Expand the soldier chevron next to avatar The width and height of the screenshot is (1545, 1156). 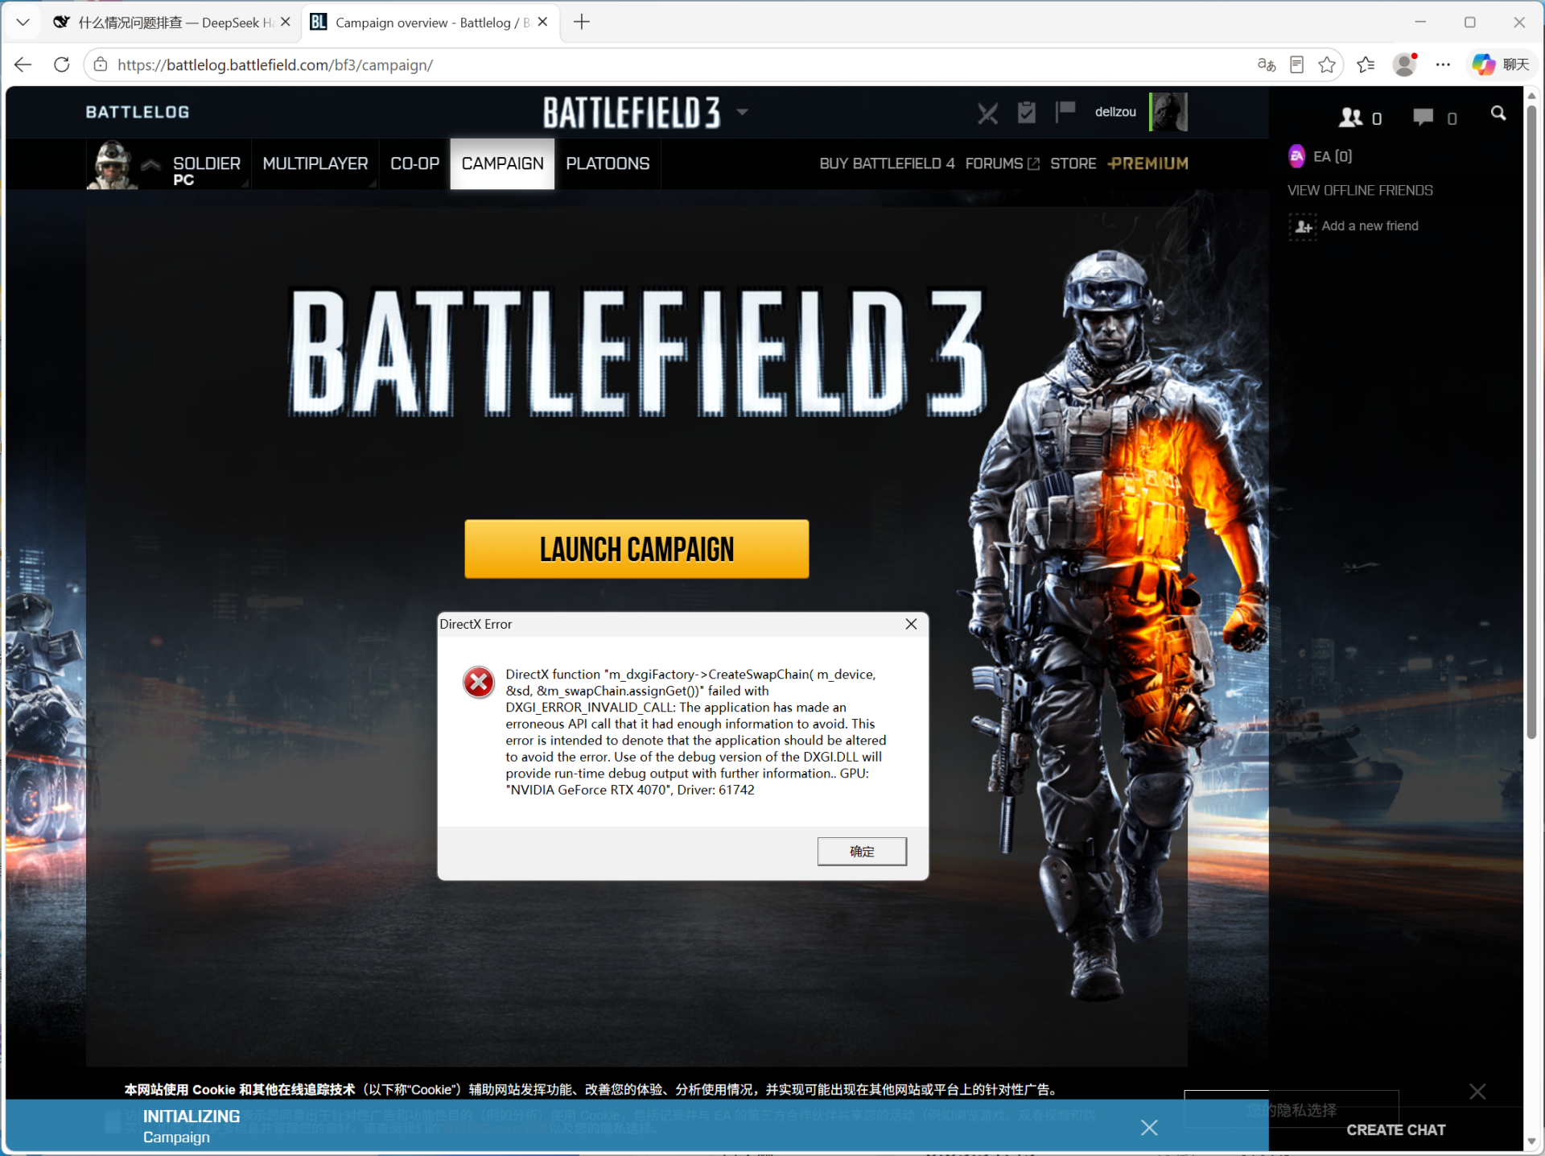(150, 164)
